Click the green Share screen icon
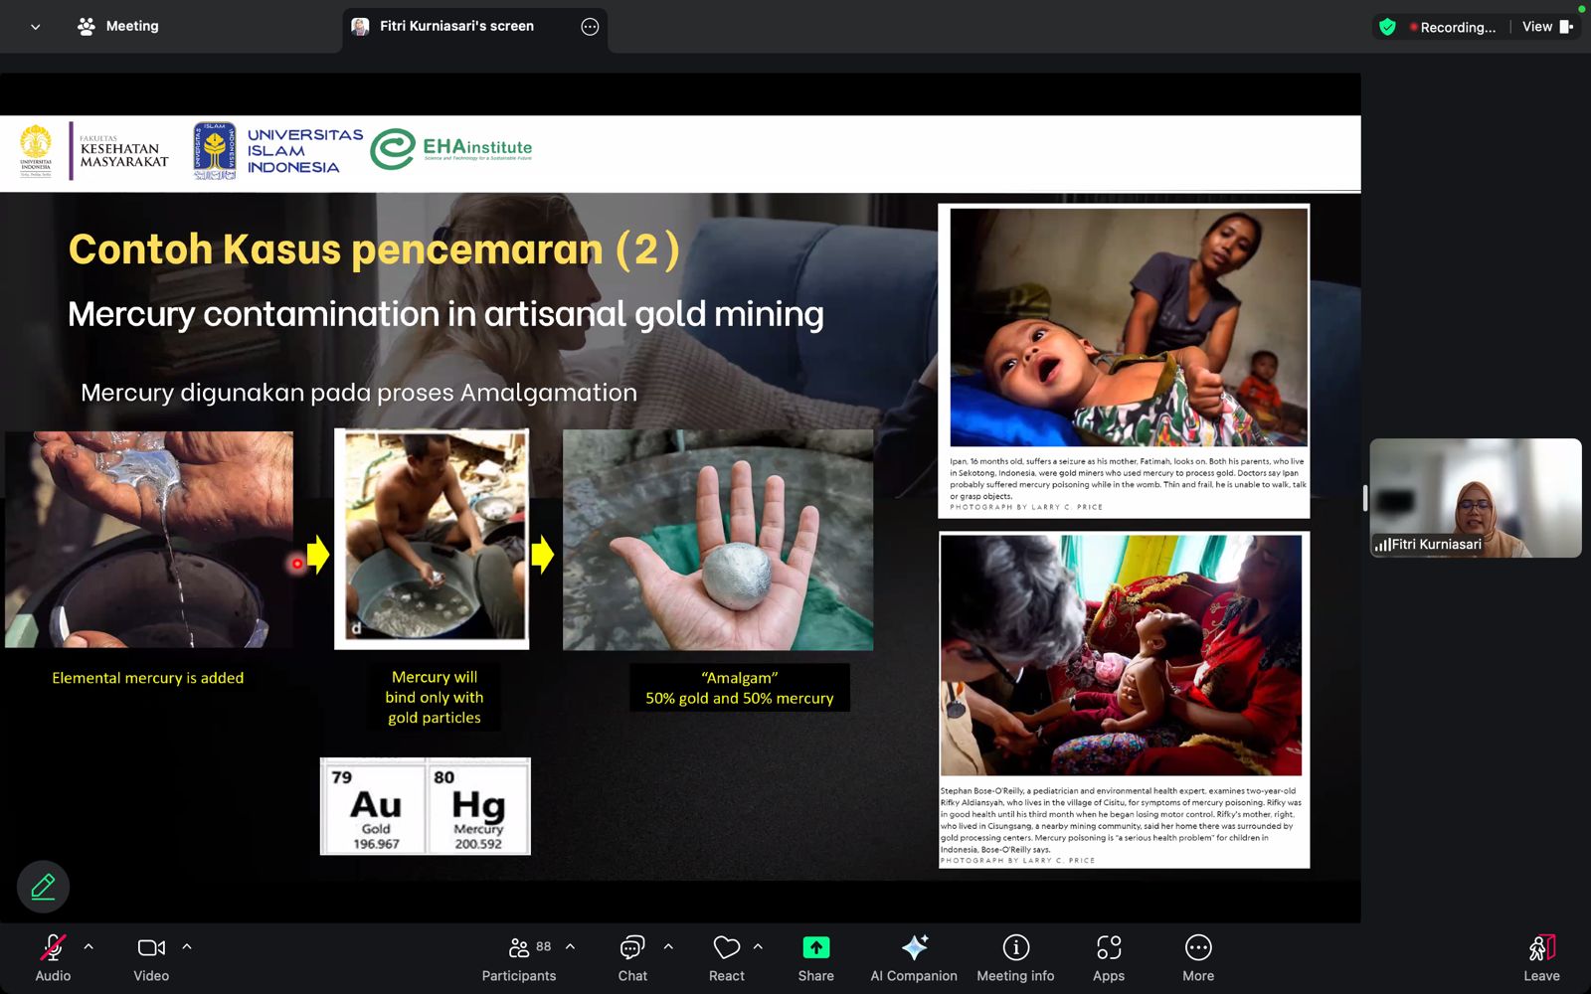1591x994 pixels. (x=815, y=947)
